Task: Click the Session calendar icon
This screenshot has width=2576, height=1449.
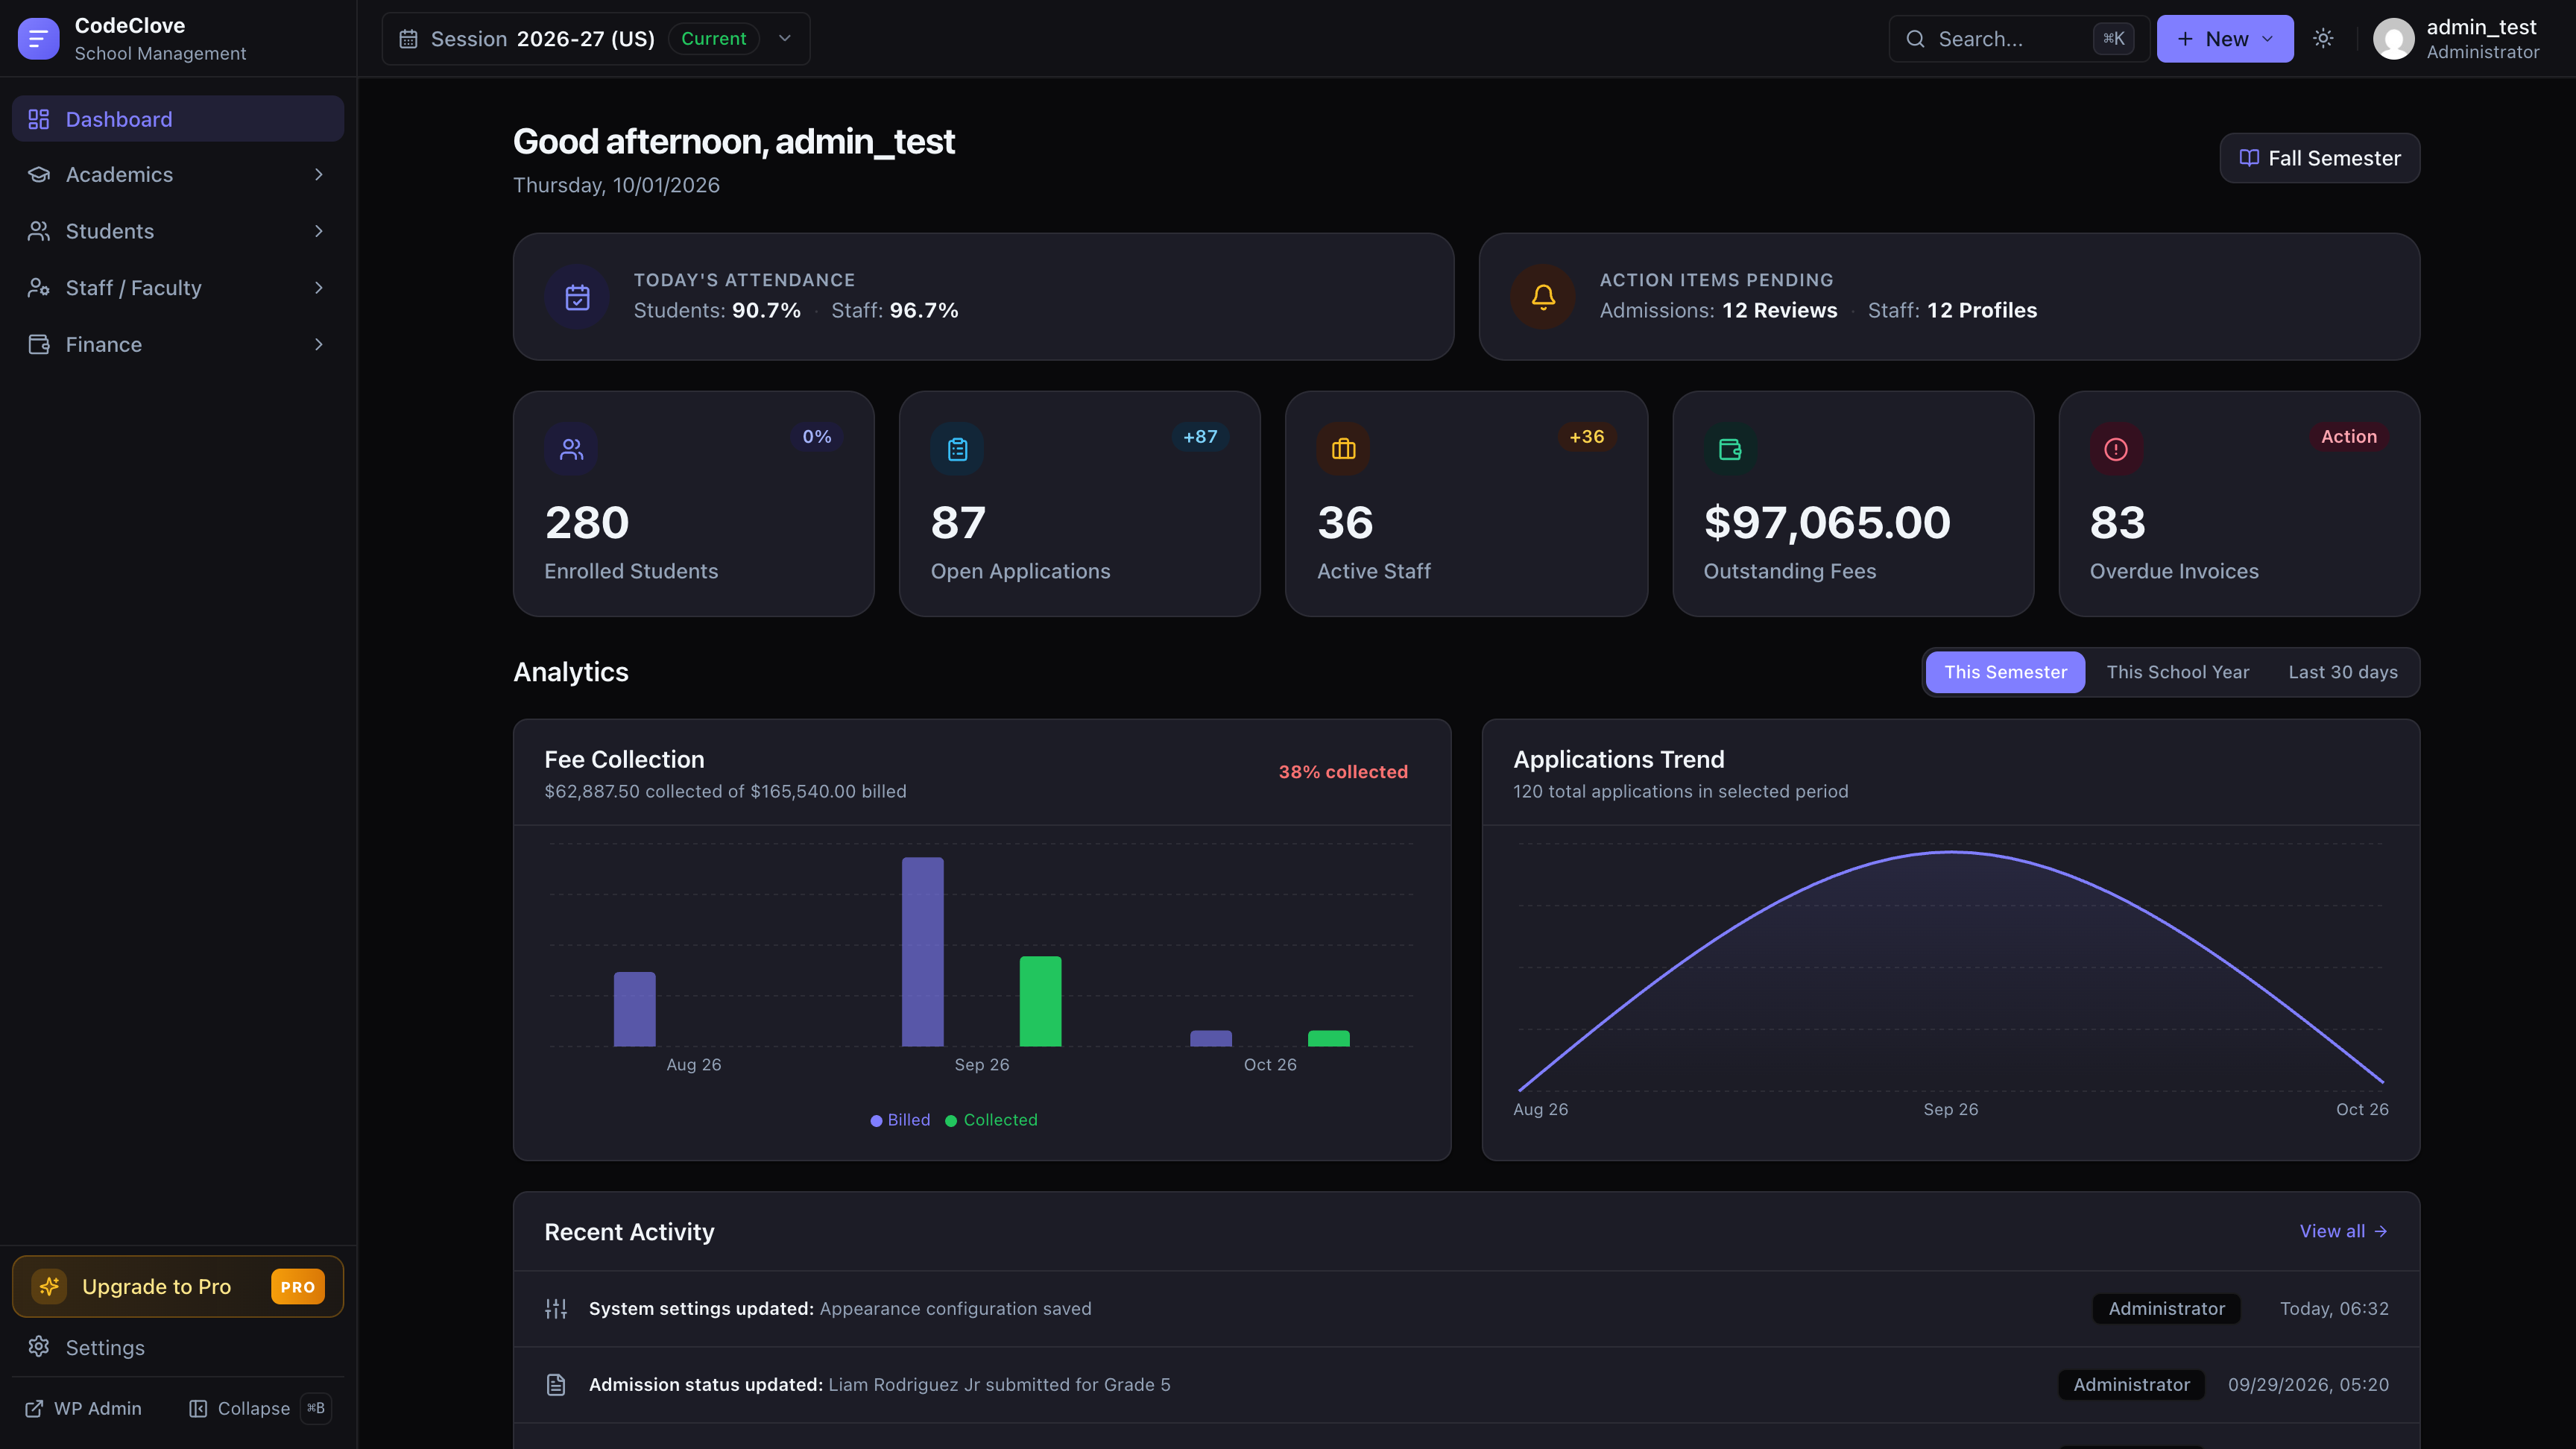Action: [x=408, y=39]
